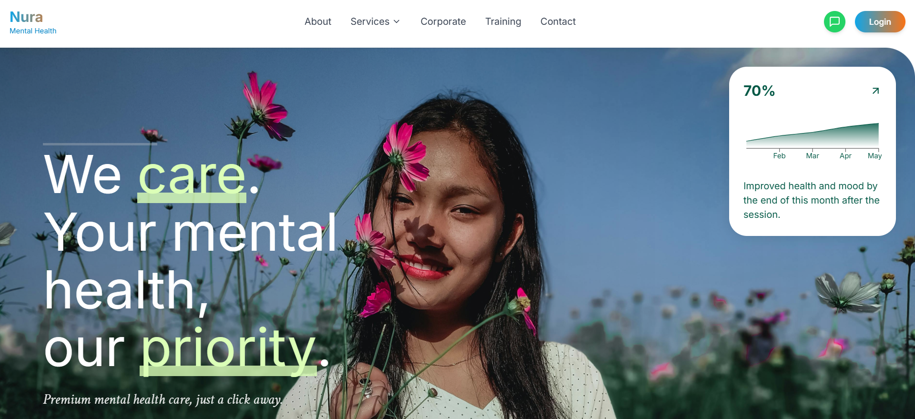Select Training in the navigation bar
The image size is (915, 419).
pos(503,21)
